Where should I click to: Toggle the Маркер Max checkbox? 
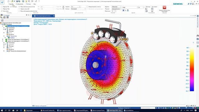[2, 9]
